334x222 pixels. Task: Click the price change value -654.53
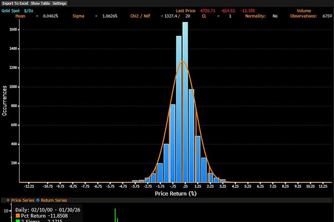(228, 11)
